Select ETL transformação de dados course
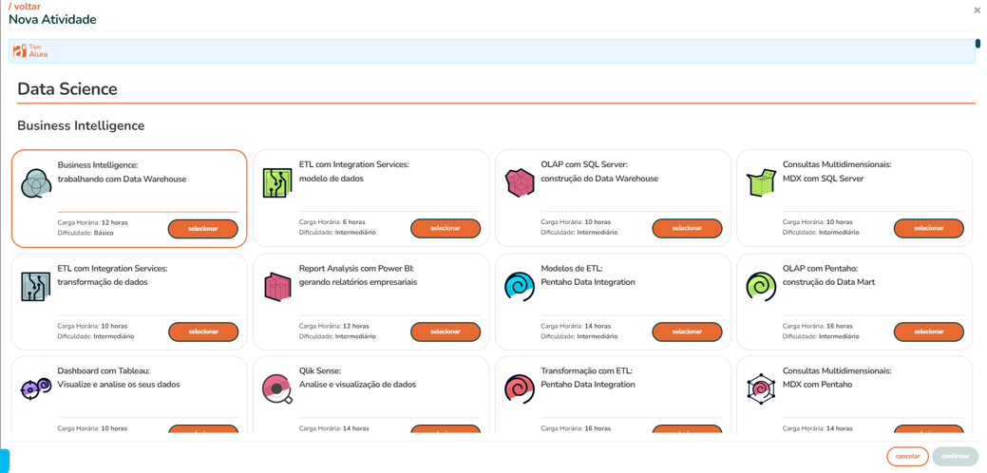Screen dimensions: 987x473 click(203, 331)
